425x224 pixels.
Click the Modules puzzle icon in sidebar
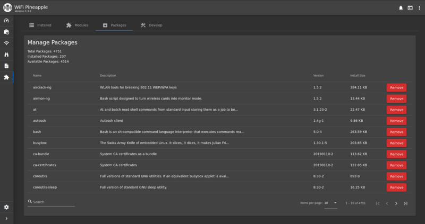point(6,77)
